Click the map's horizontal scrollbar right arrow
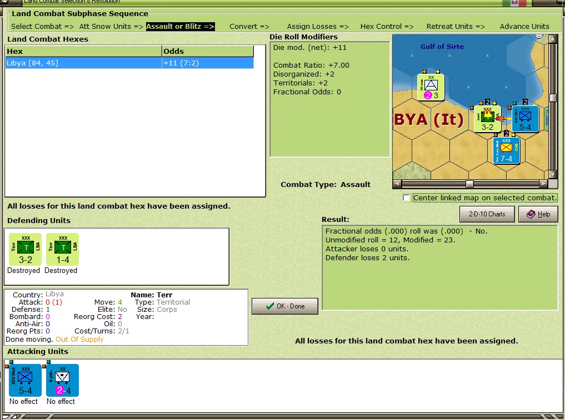The image size is (565, 420). [543, 184]
